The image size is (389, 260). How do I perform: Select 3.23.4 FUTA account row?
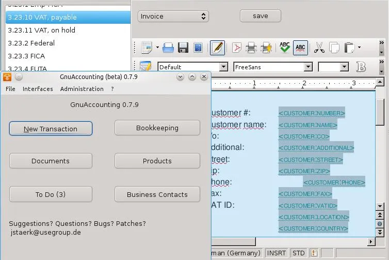[x=68, y=68]
